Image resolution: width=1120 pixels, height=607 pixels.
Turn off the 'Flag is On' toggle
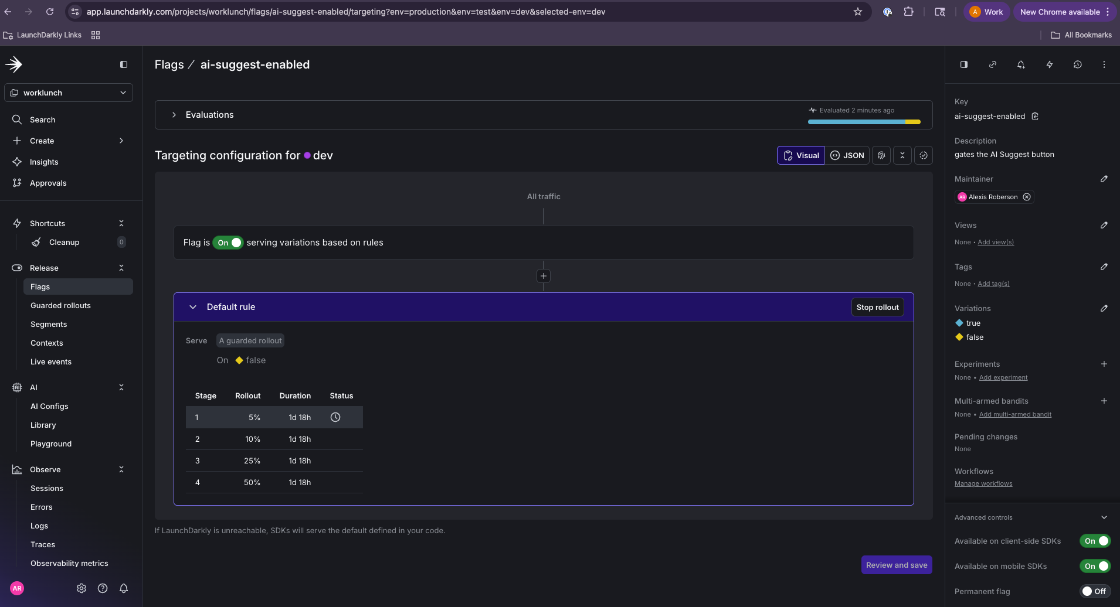[x=228, y=242]
